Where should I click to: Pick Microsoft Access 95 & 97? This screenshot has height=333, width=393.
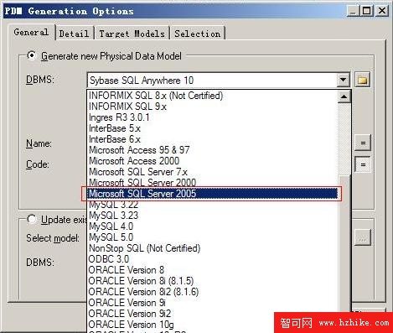(x=212, y=150)
